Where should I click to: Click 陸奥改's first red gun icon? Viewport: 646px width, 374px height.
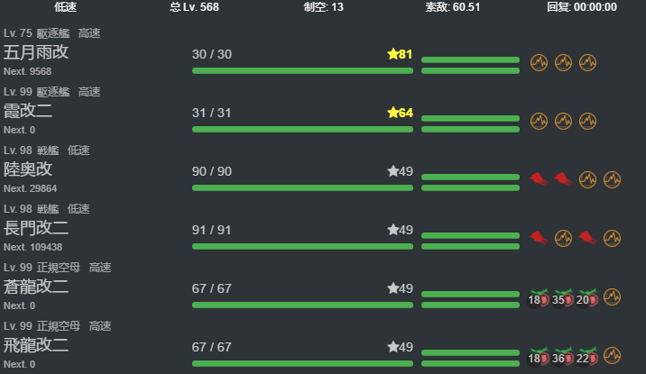[x=539, y=179]
